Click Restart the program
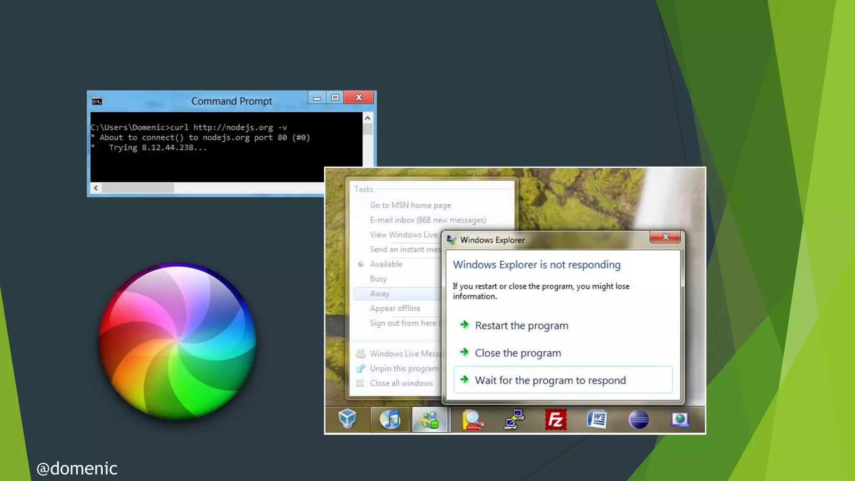 pyautogui.click(x=521, y=325)
